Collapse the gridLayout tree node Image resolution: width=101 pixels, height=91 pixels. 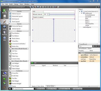82,13
